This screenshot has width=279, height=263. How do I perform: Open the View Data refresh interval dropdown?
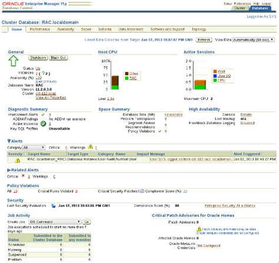point(253,39)
